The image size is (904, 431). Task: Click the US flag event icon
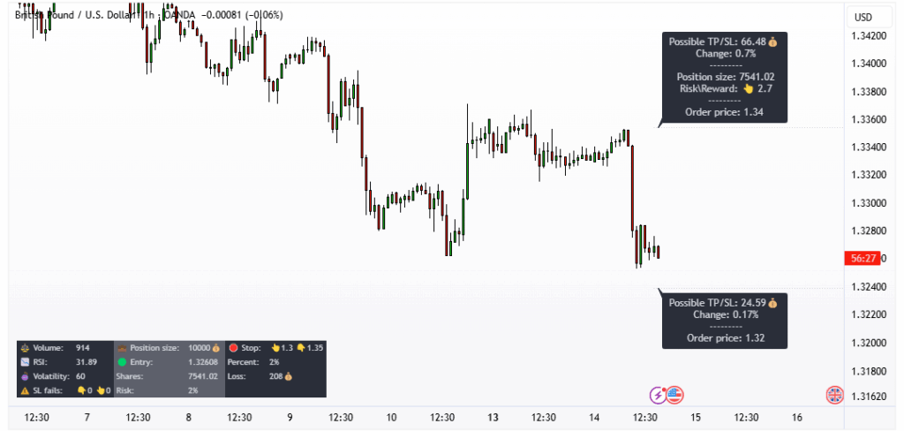pyautogui.click(x=674, y=395)
